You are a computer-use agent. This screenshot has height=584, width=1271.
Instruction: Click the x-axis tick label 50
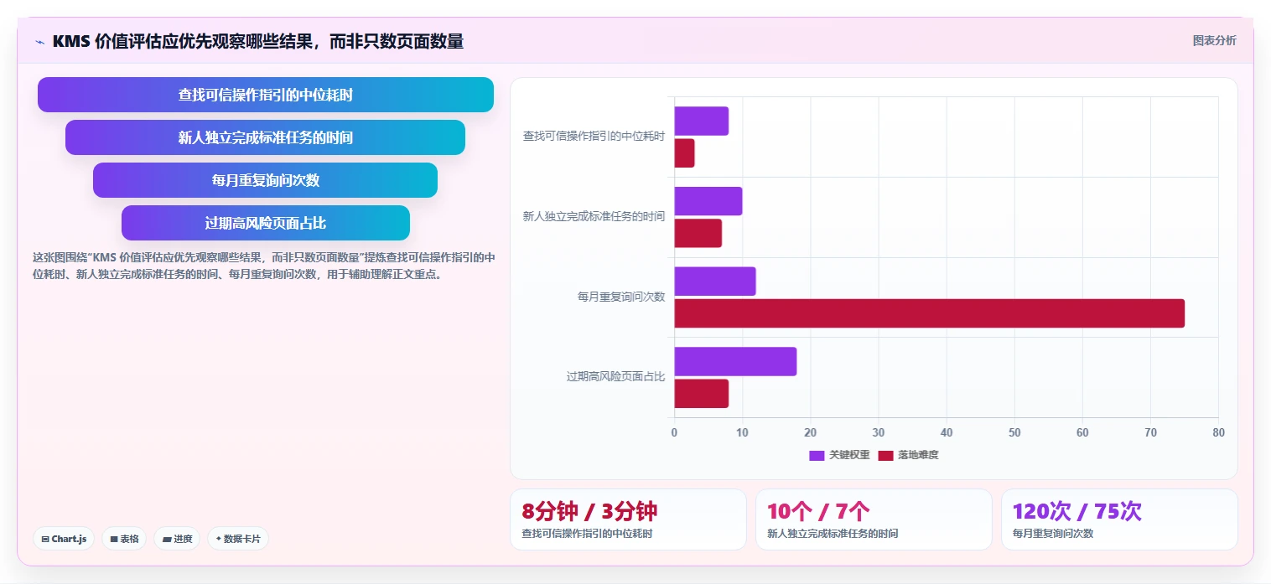point(1014,432)
